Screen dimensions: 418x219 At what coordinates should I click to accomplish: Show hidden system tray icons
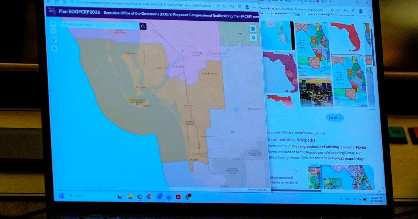click(x=341, y=199)
